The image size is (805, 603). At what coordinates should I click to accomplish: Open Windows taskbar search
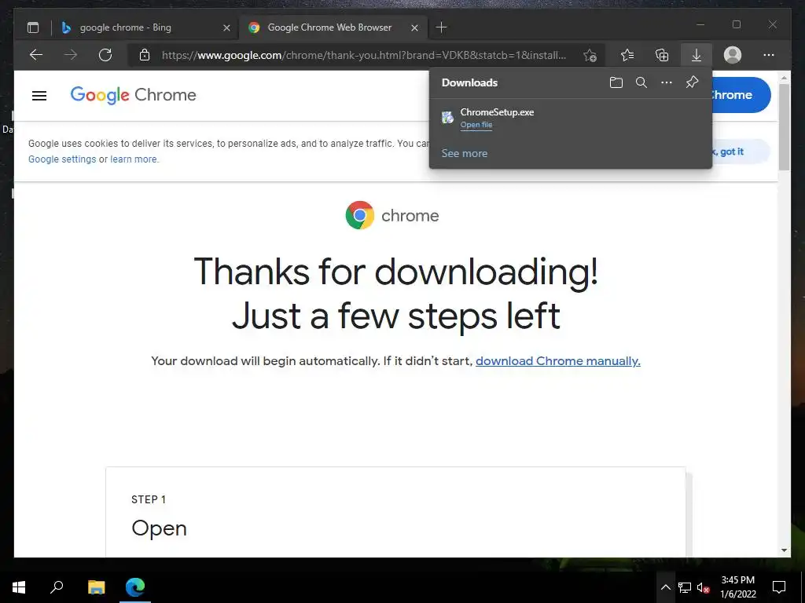coord(57,587)
